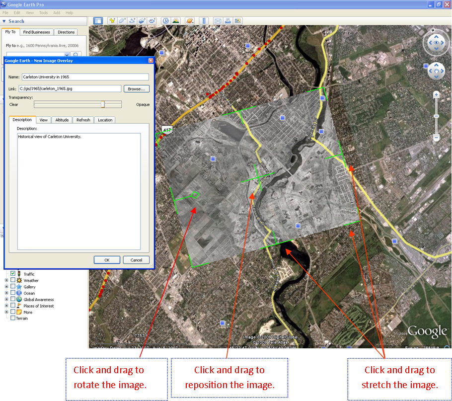
Task: Open the Historical Imagery clock tool
Action: tap(164, 20)
